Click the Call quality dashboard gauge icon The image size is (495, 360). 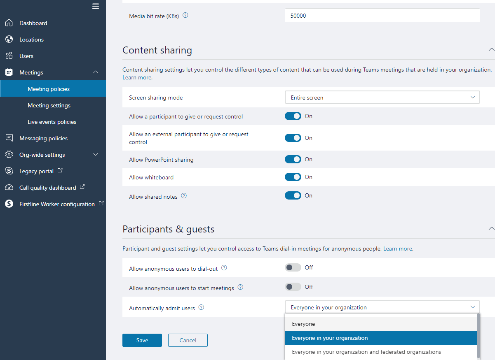(x=9, y=188)
